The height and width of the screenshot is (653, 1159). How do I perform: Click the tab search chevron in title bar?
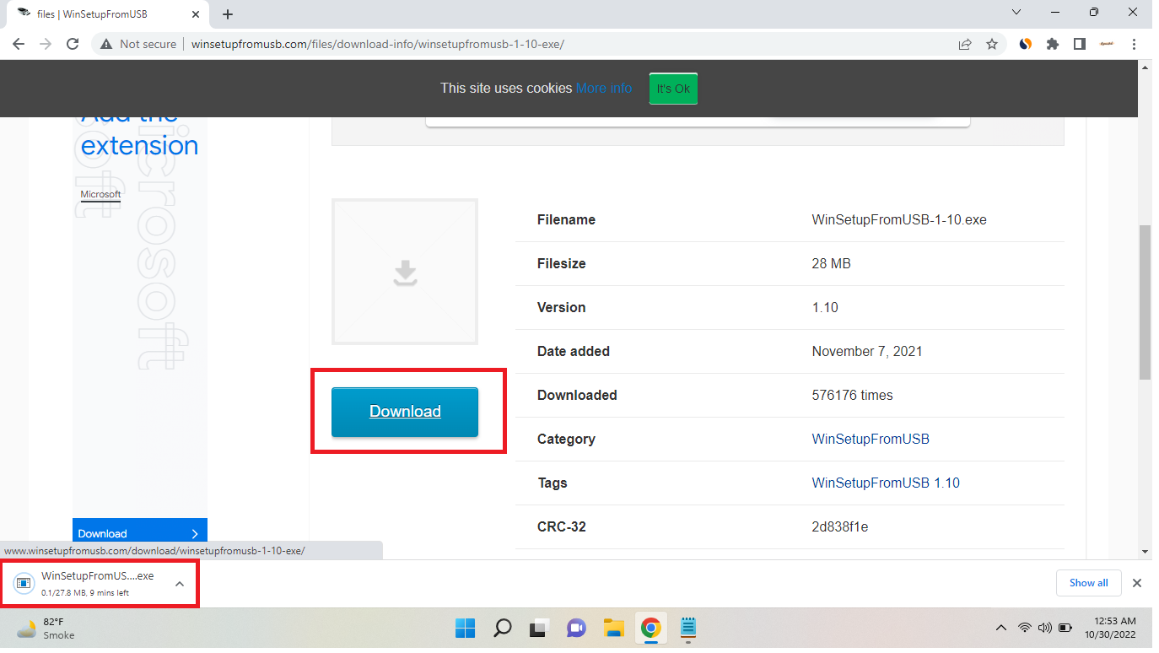click(1016, 13)
